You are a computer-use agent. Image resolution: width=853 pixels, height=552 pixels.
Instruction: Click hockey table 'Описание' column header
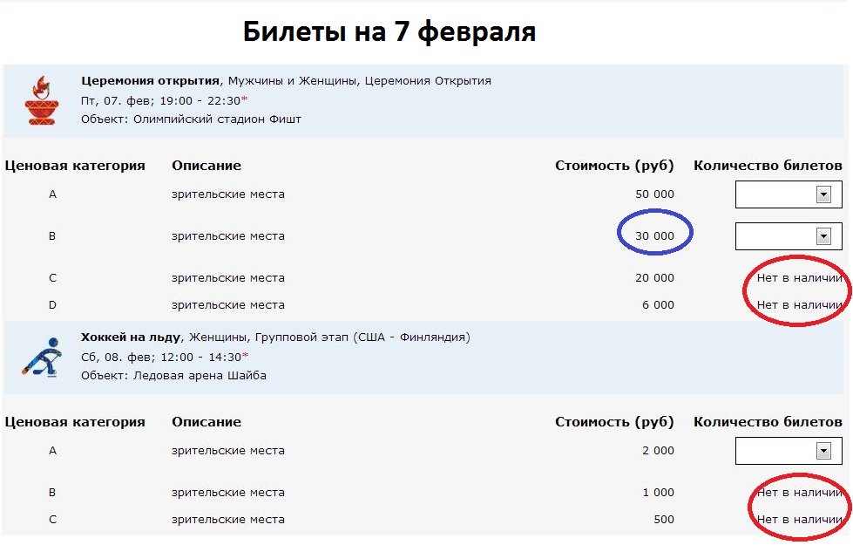click(206, 422)
